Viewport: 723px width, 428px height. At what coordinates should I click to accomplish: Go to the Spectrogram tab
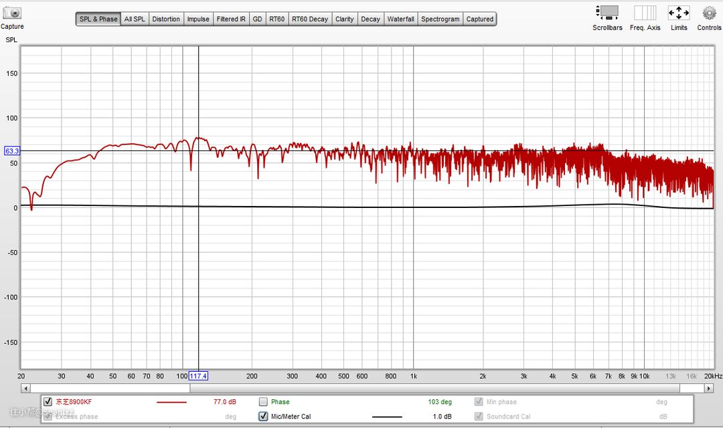pos(440,19)
